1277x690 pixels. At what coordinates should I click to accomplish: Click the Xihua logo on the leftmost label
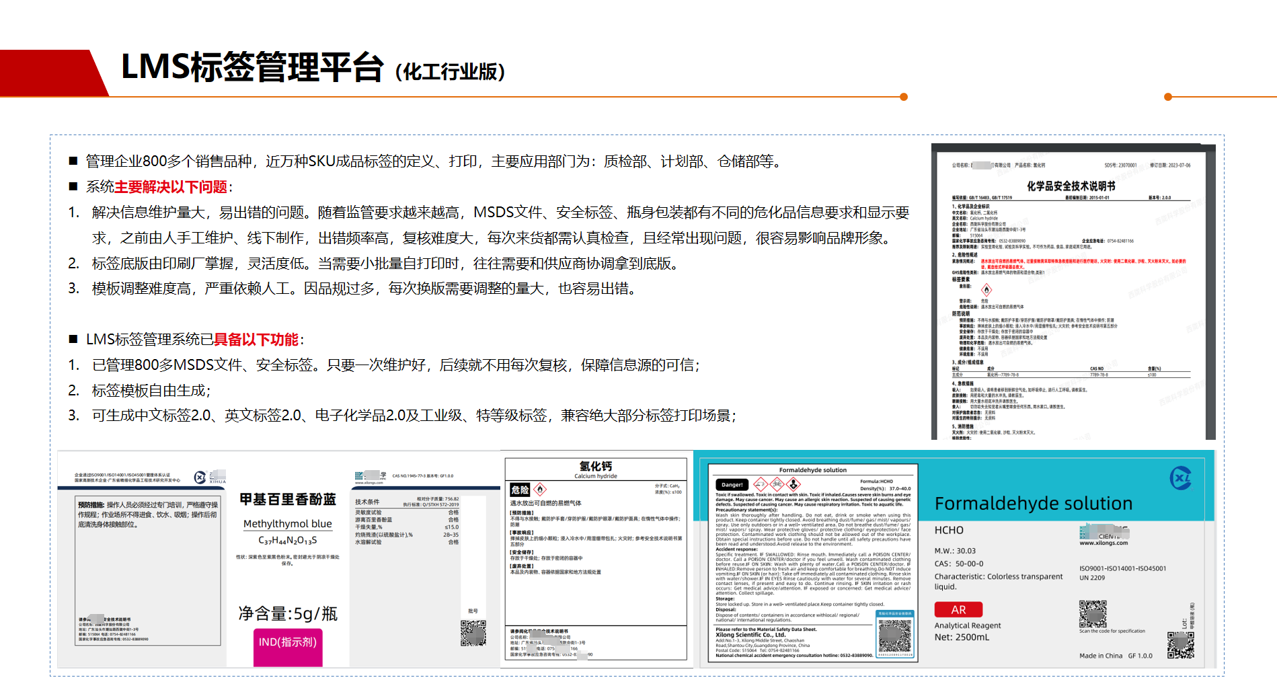(200, 477)
